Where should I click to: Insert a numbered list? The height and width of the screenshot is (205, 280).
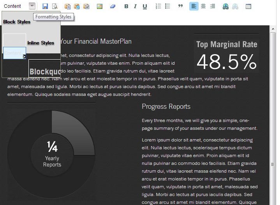(158, 6)
